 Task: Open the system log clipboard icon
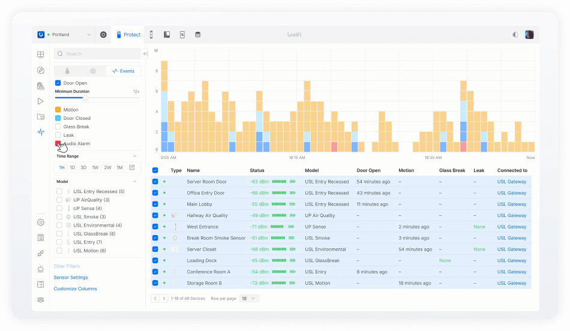tap(41, 237)
